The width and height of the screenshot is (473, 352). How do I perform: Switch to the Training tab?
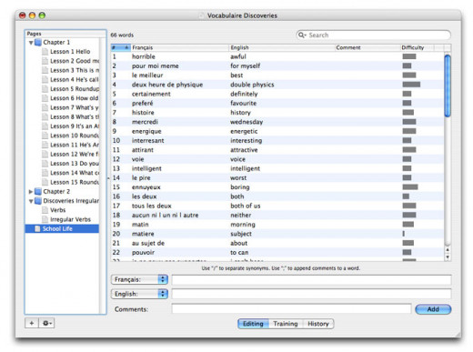click(x=286, y=324)
